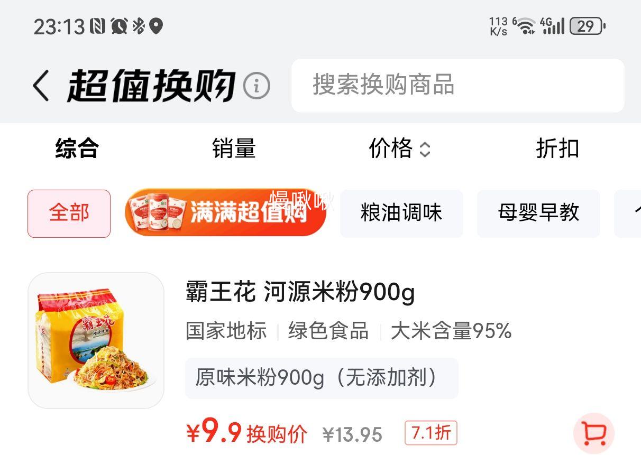Toggle the 价格 sort order arrows

point(425,150)
